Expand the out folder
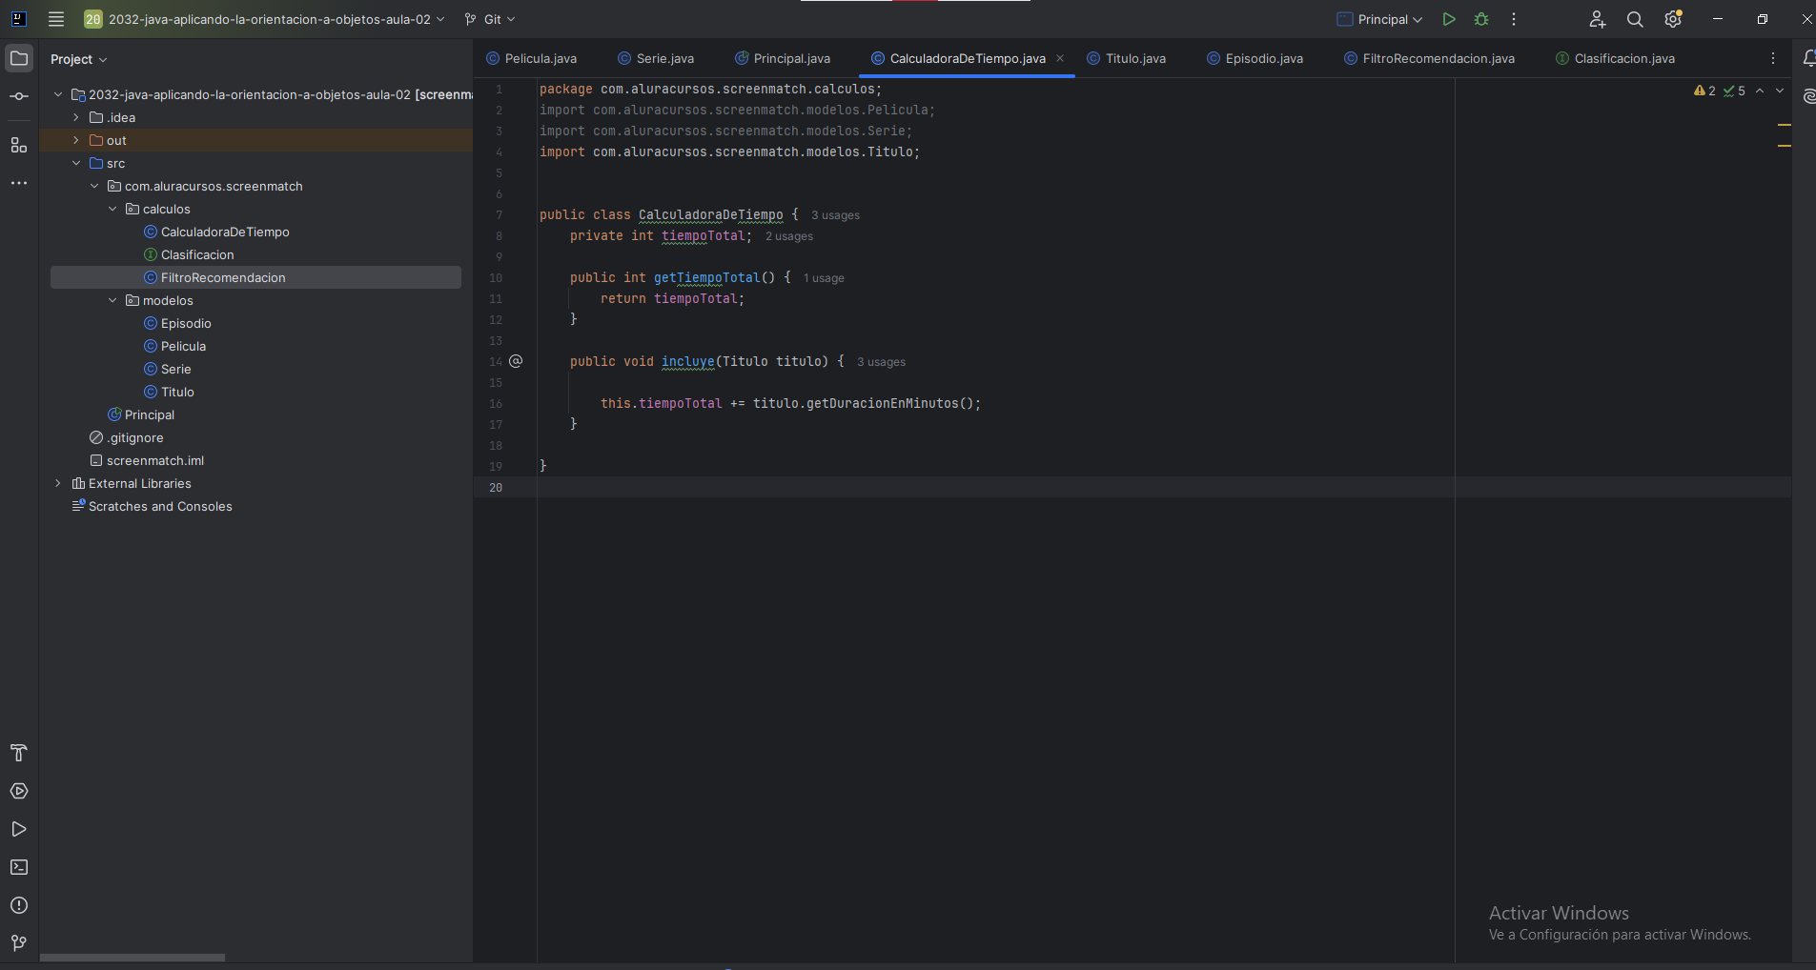1816x970 pixels. 76,140
